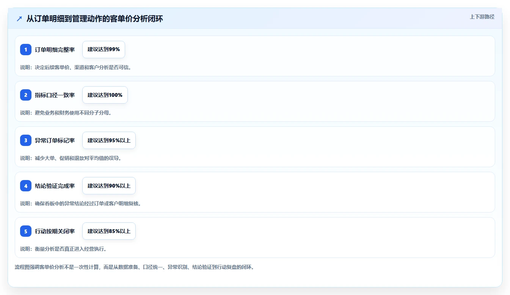Screen dimensions: 510x295
Task: Click the 建议达到85%以上 pill
Action: click(x=109, y=231)
